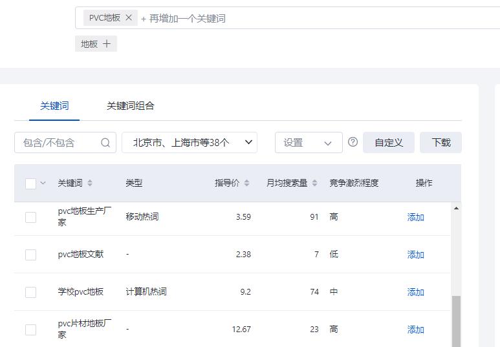Toggle the select-all checkbox in table header

pos(30,184)
